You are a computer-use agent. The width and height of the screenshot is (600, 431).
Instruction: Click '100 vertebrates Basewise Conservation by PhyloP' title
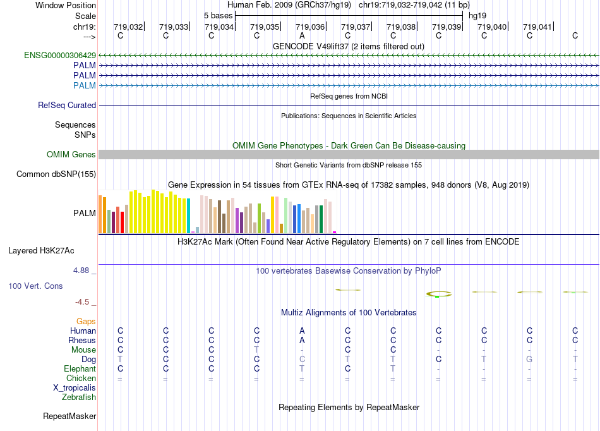[349, 271]
